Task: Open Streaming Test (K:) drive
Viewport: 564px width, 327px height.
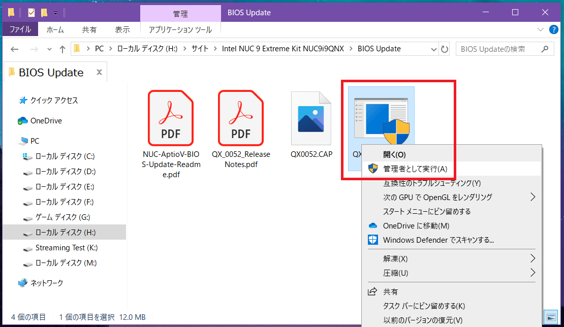Action: [67, 248]
